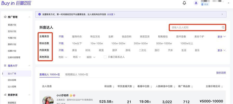Viewport: 233px width, 104px height.
Task: Select 不限 for 主推类目
Action: (x=61, y=36)
